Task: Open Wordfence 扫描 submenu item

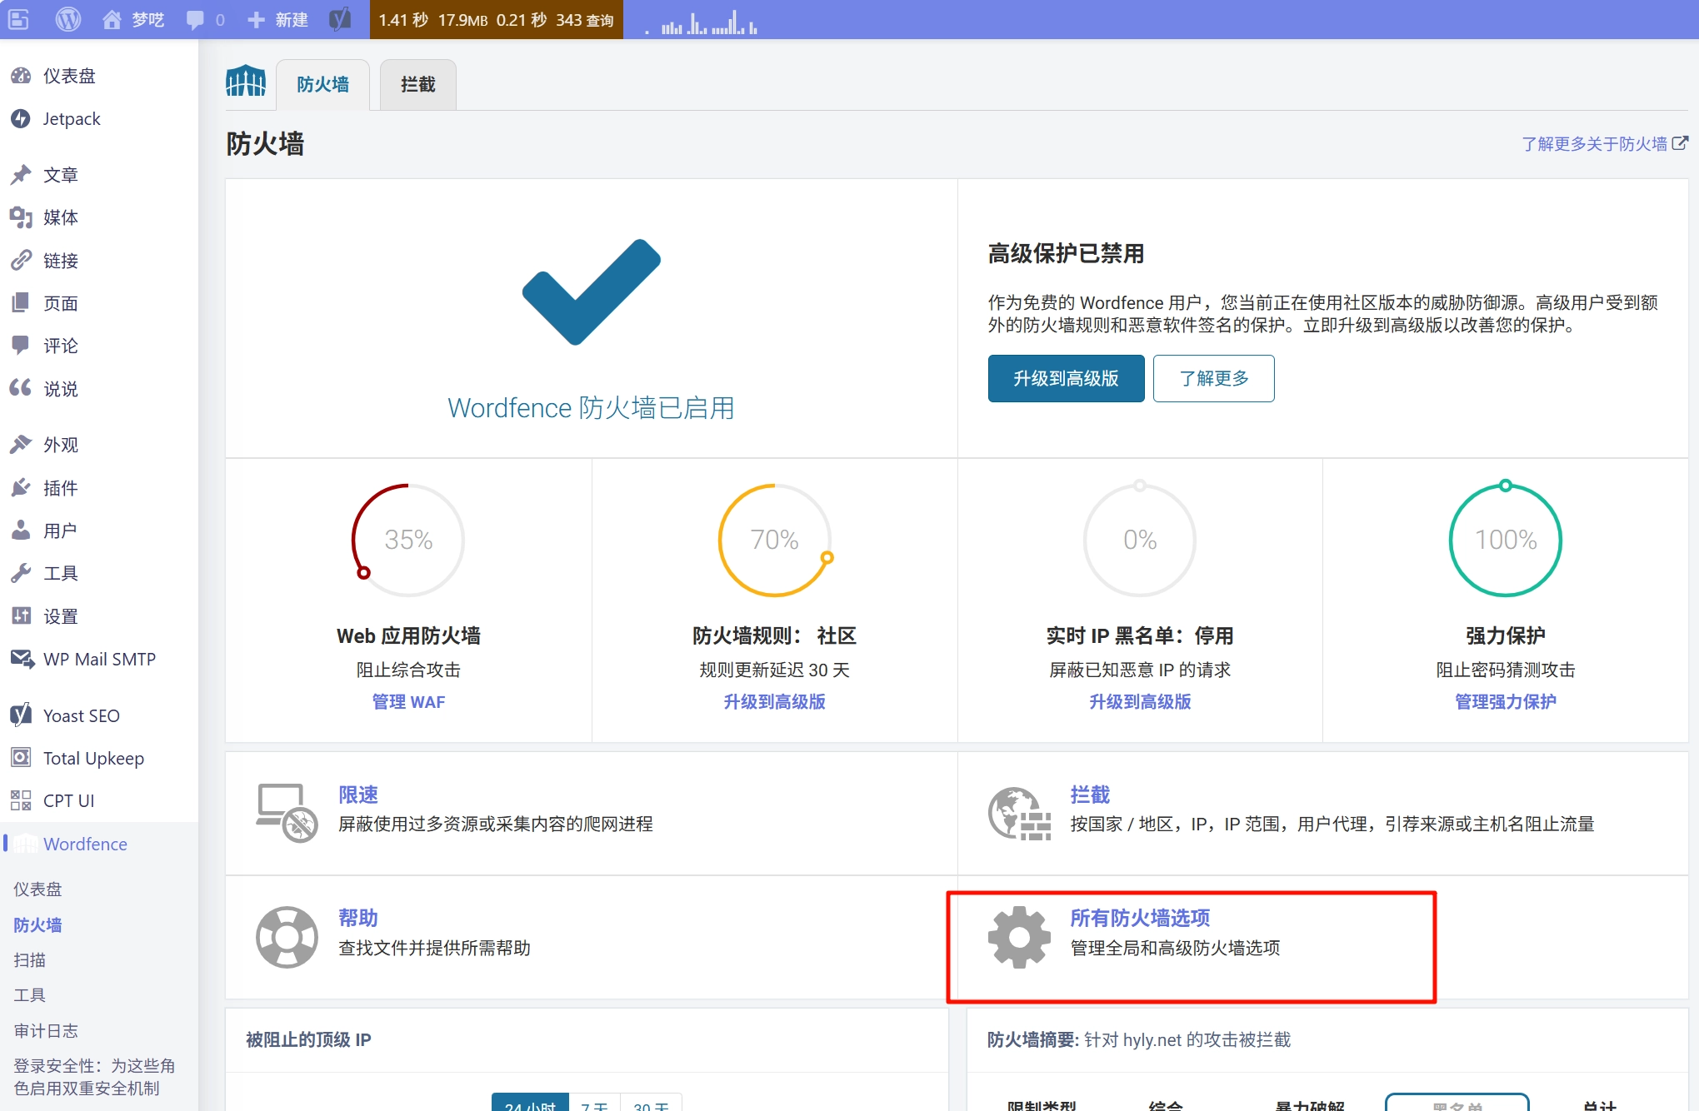Action: (x=30, y=959)
